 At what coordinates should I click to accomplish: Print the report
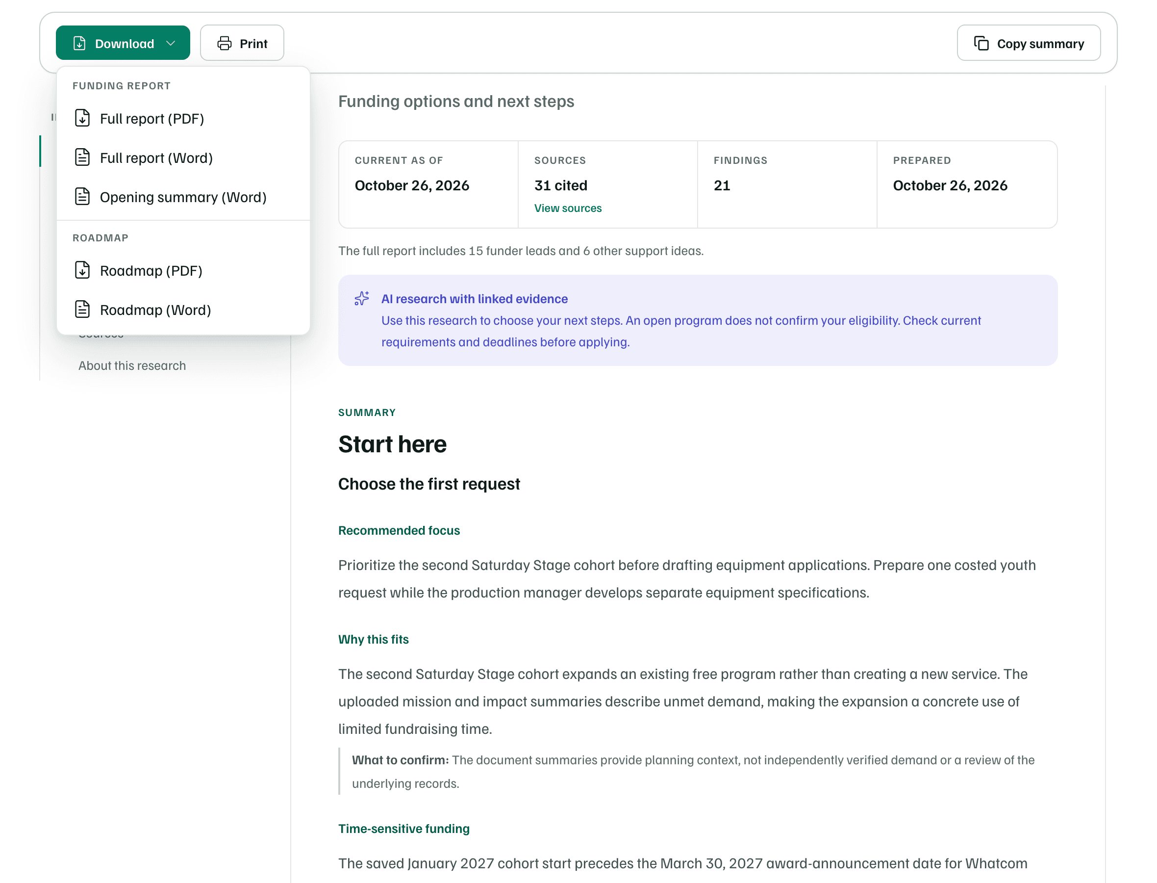coord(242,43)
